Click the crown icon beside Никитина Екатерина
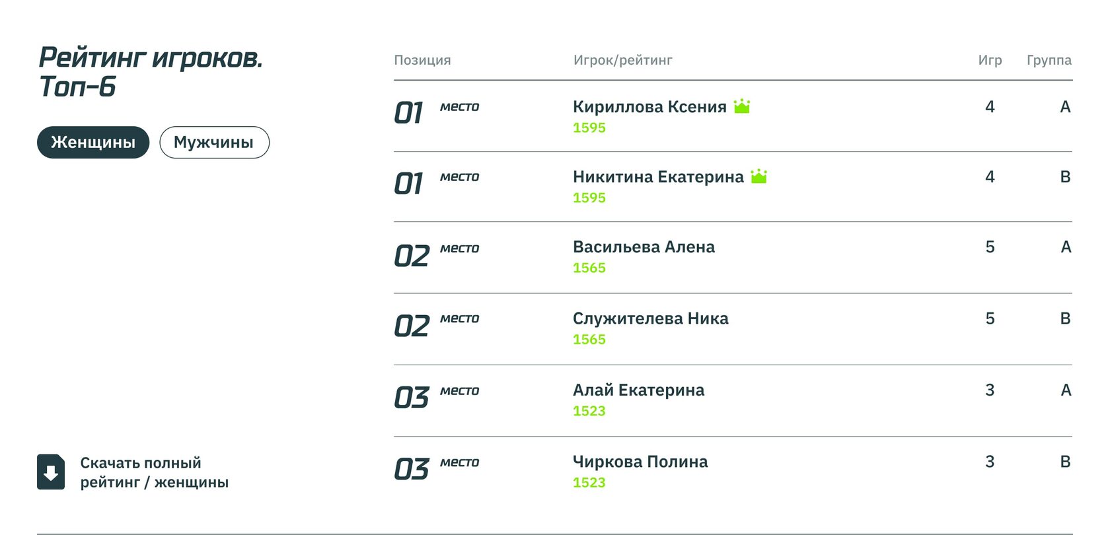Screen dimensions: 1110x535 point(759,176)
